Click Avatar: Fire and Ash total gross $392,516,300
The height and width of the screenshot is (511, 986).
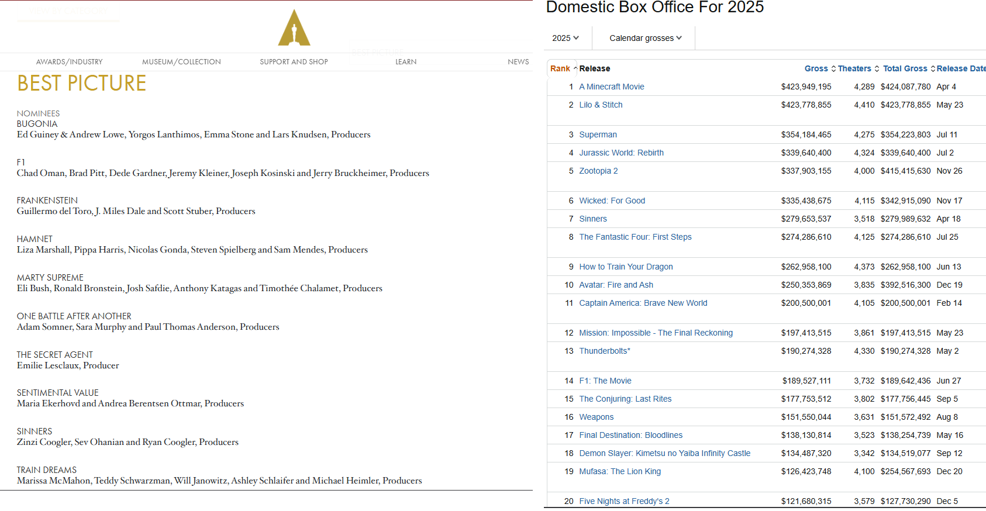[x=905, y=285]
